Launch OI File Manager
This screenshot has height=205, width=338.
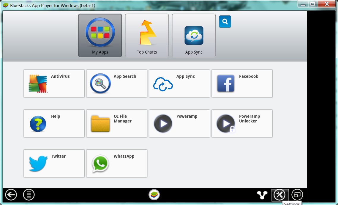(117, 123)
